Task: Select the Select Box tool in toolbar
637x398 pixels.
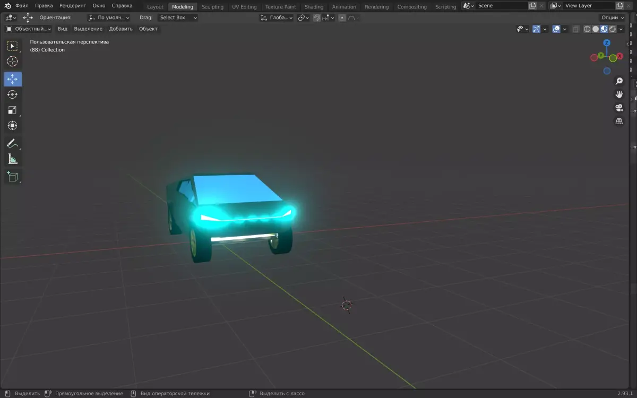Action: tap(13, 46)
